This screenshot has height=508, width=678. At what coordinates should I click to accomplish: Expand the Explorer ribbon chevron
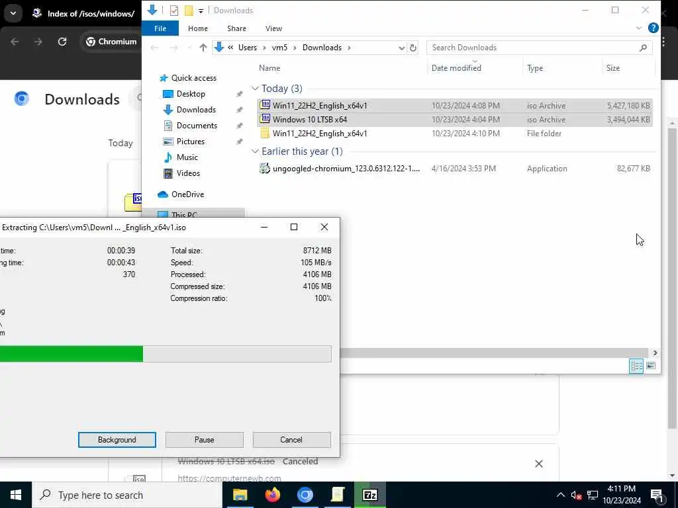[639, 28]
